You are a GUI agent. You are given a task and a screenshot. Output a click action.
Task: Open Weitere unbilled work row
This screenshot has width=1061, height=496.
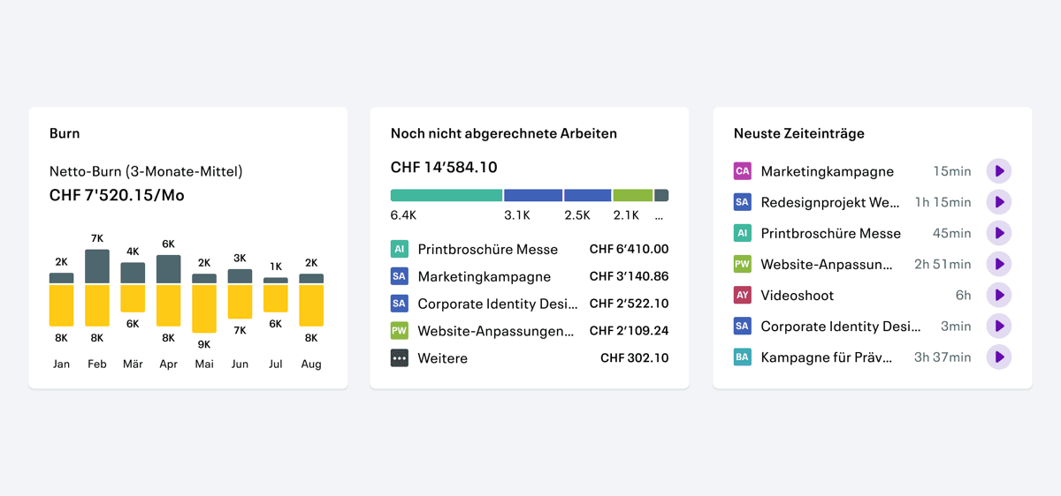[x=530, y=358]
